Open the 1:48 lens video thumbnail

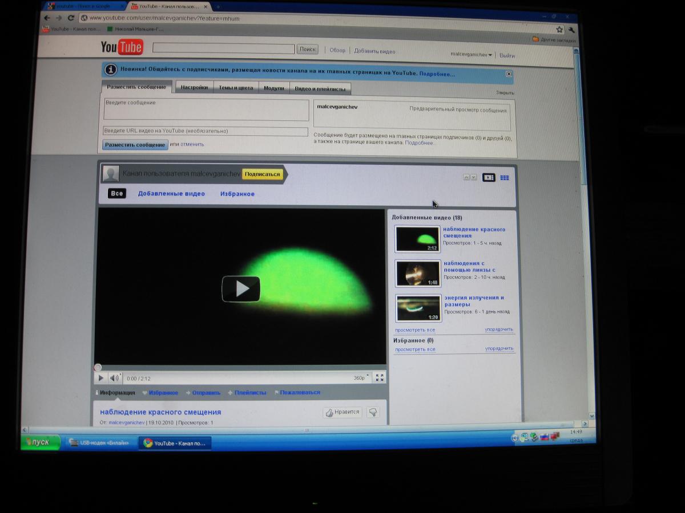click(418, 274)
